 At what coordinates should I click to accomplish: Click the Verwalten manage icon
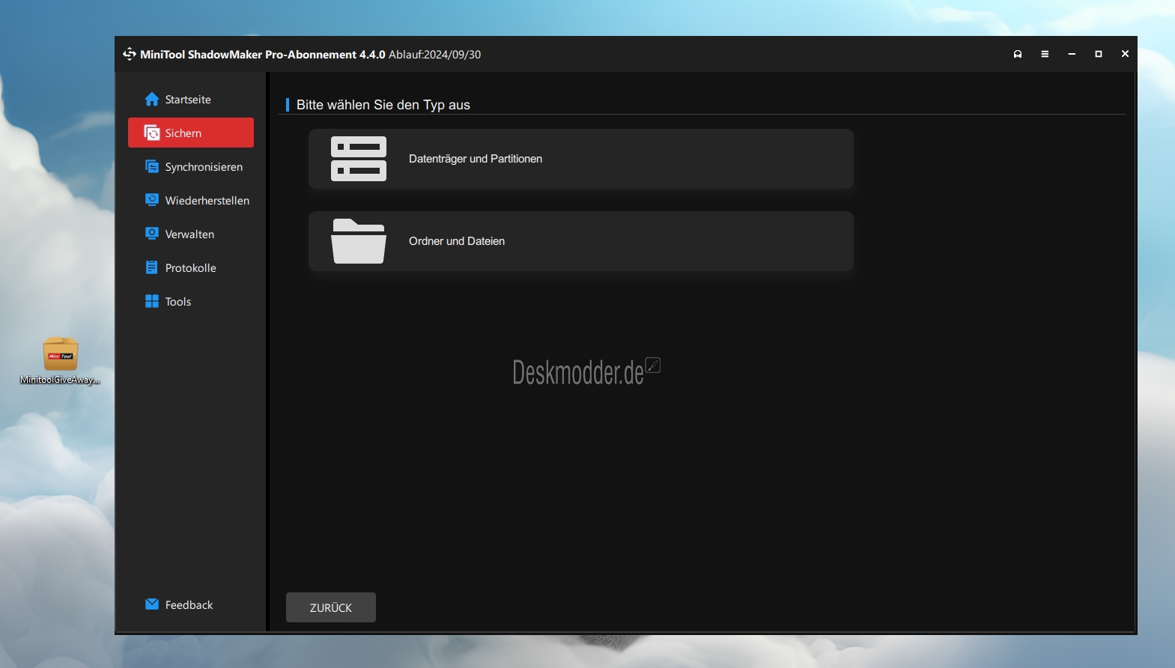(x=152, y=234)
